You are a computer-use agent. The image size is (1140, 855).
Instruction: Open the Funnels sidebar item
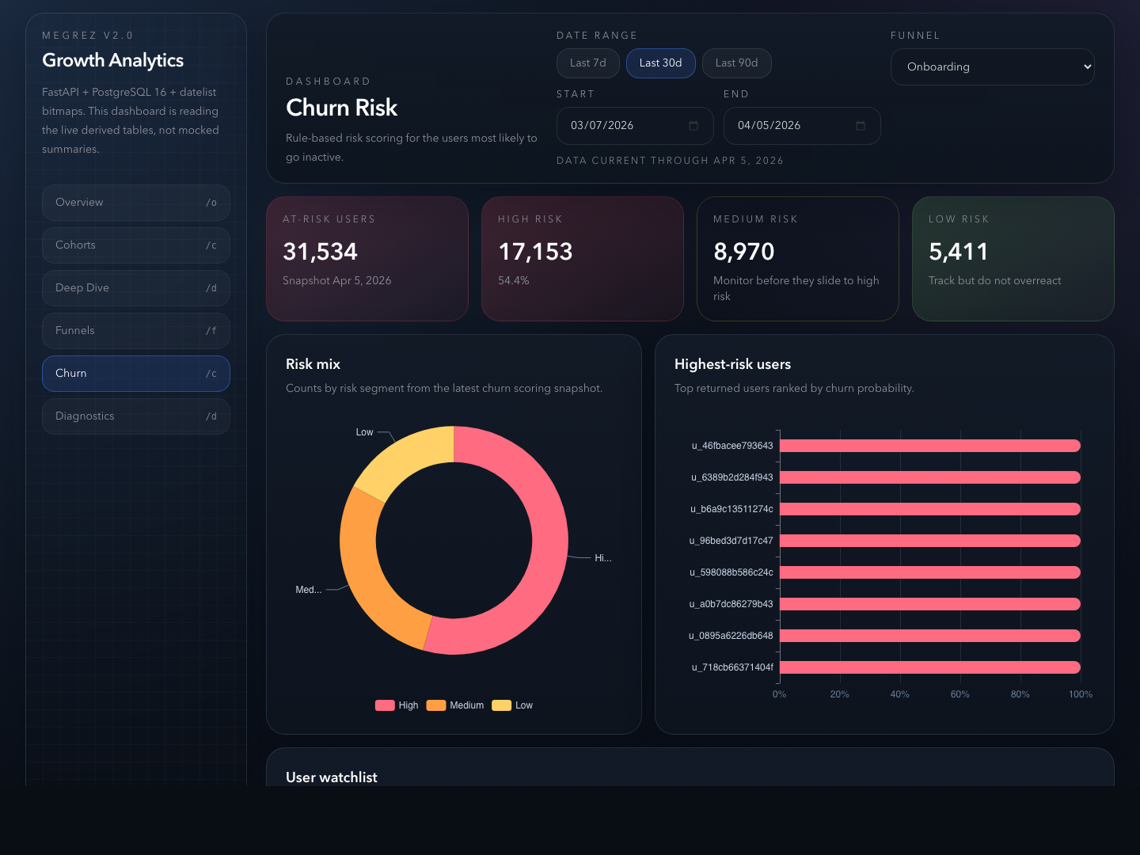[x=135, y=331]
